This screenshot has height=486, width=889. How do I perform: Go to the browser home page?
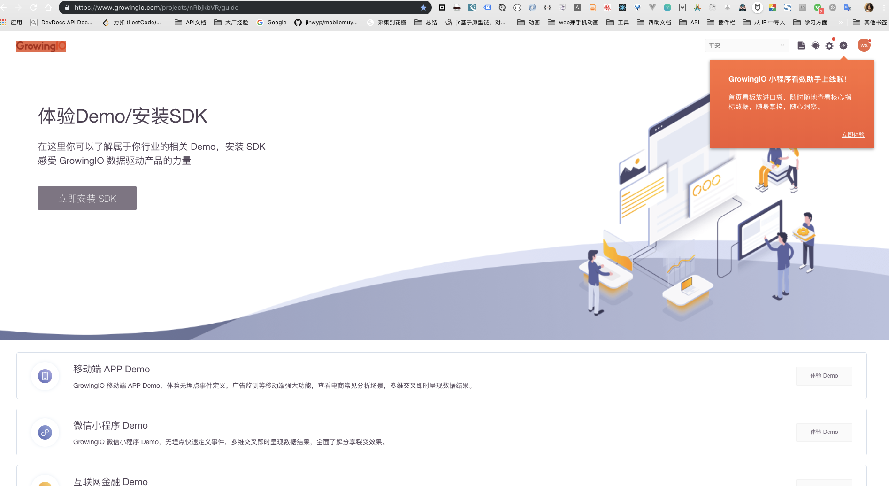tap(48, 8)
